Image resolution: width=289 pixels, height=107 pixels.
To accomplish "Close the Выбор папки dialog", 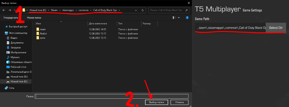I will [x=188, y=3].
